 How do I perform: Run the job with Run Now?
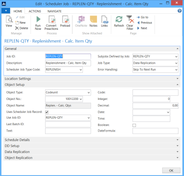38,23
